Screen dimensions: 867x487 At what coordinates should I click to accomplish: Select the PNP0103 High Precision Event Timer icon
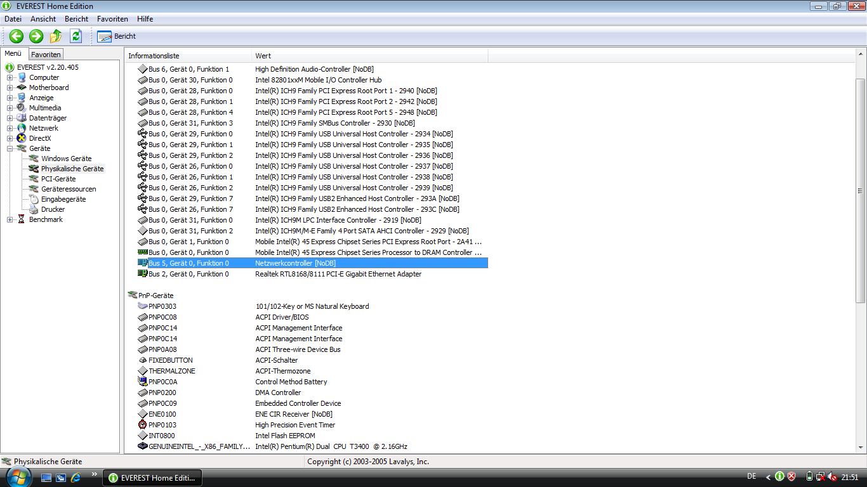click(x=143, y=425)
